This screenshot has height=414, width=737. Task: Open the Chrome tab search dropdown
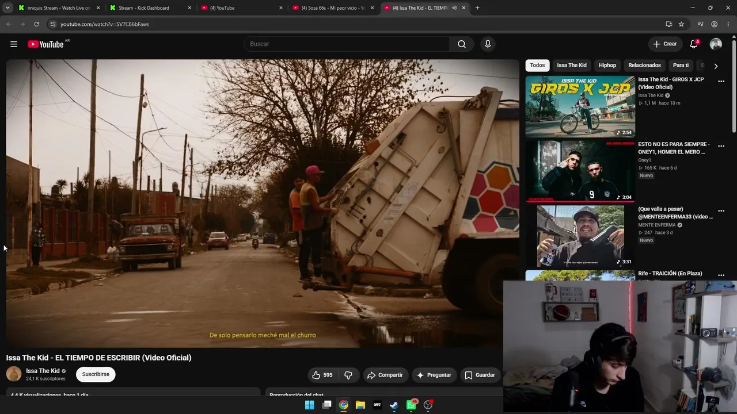pyautogui.click(x=7, y=8)
